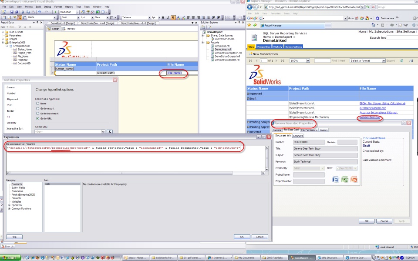Open the Report menu in Visual Studio

click(x=69, y=7)
